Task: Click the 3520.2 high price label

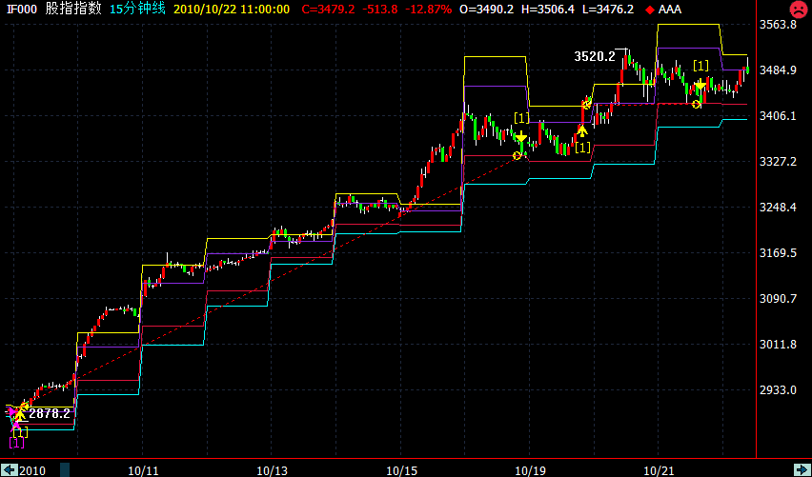Action: 594,56
